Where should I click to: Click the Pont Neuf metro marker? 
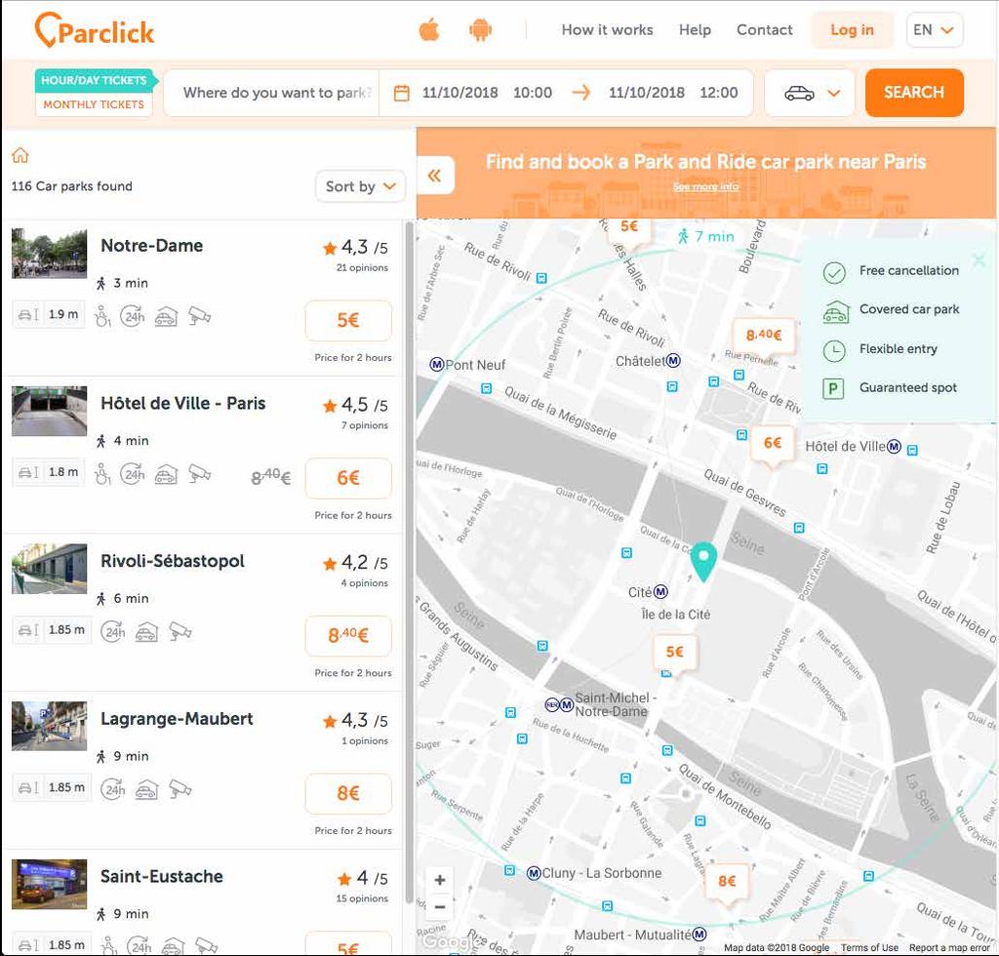[437, 364]
